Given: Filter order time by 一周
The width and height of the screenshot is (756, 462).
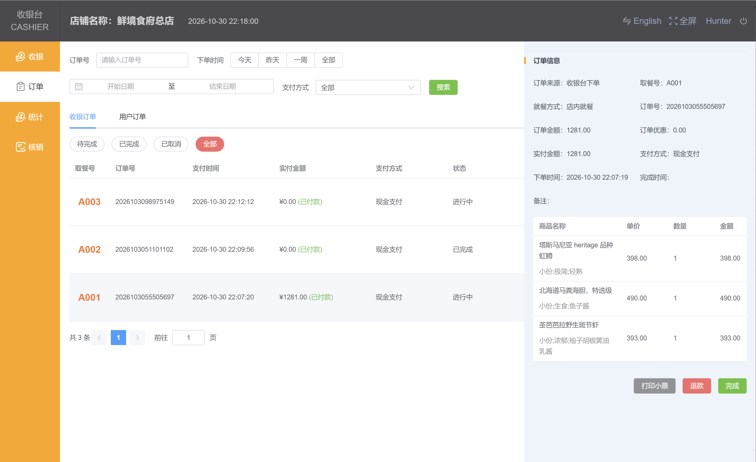Looking at the screenshot, I should [300, 60].
